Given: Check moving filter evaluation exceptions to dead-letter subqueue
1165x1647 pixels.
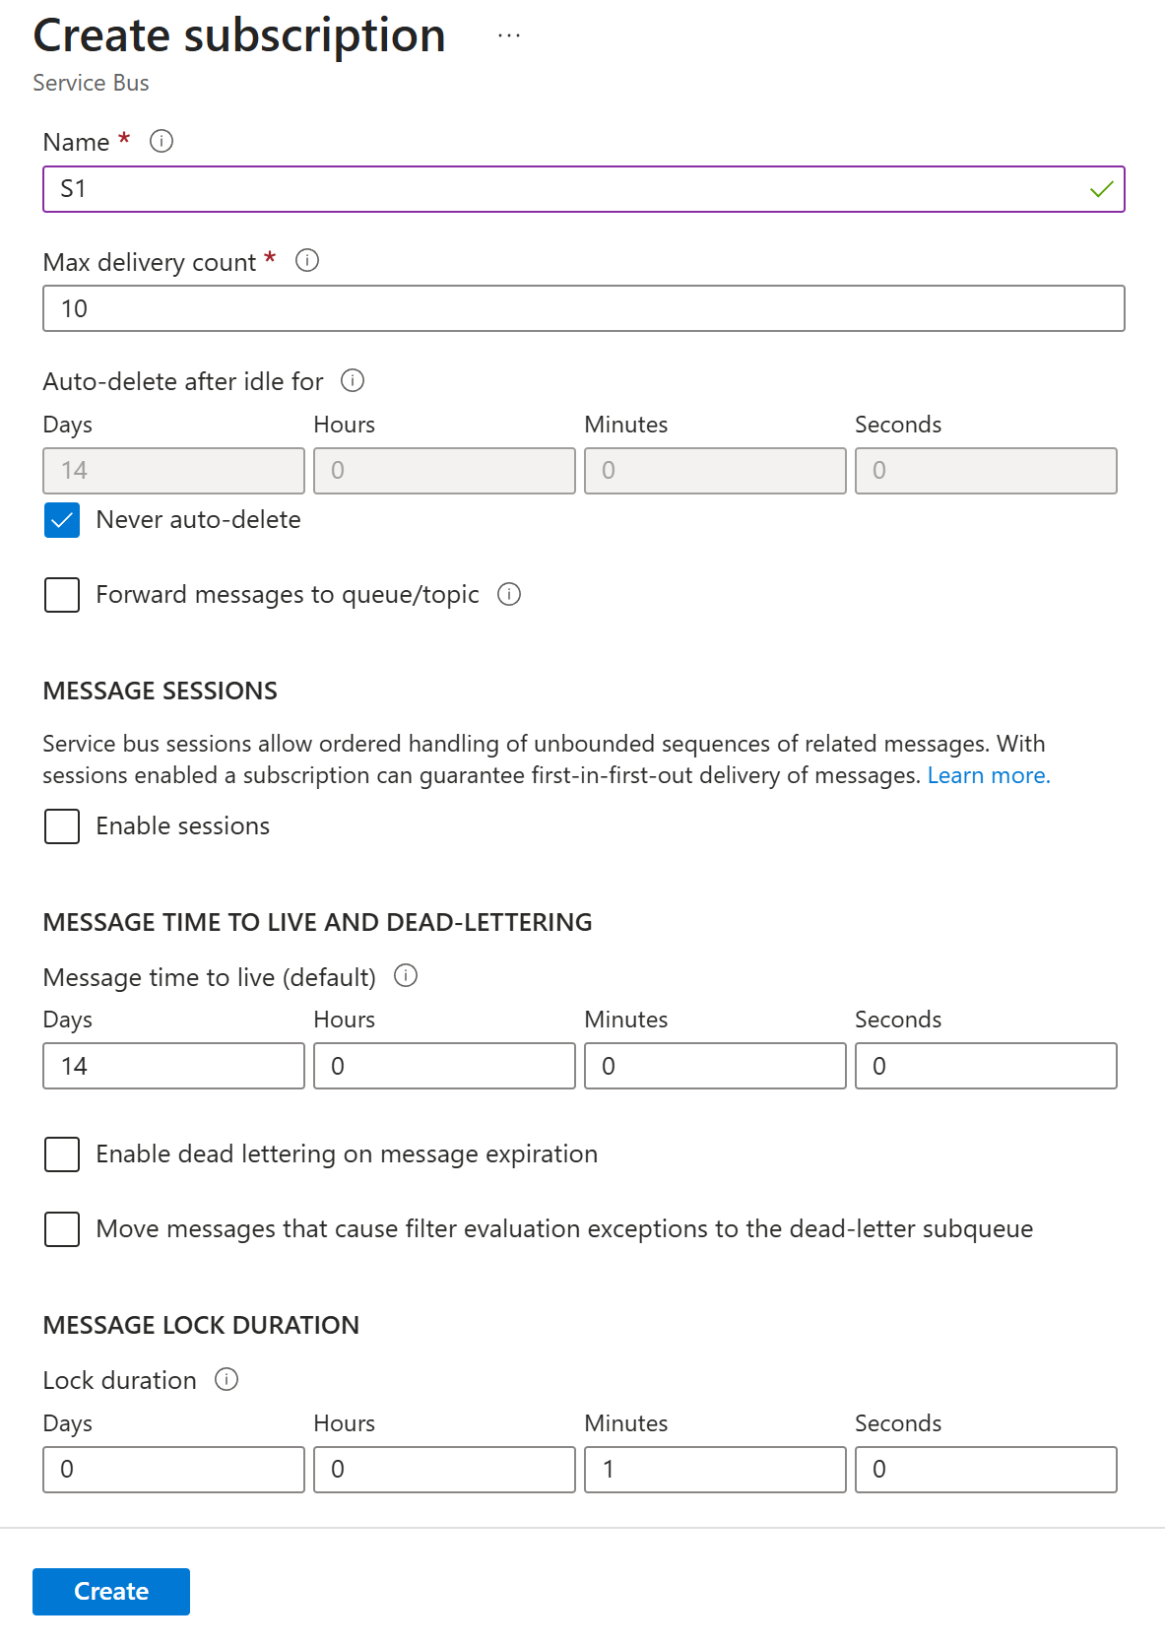Looking at the screenshot, I should [x=61, y=1229].
